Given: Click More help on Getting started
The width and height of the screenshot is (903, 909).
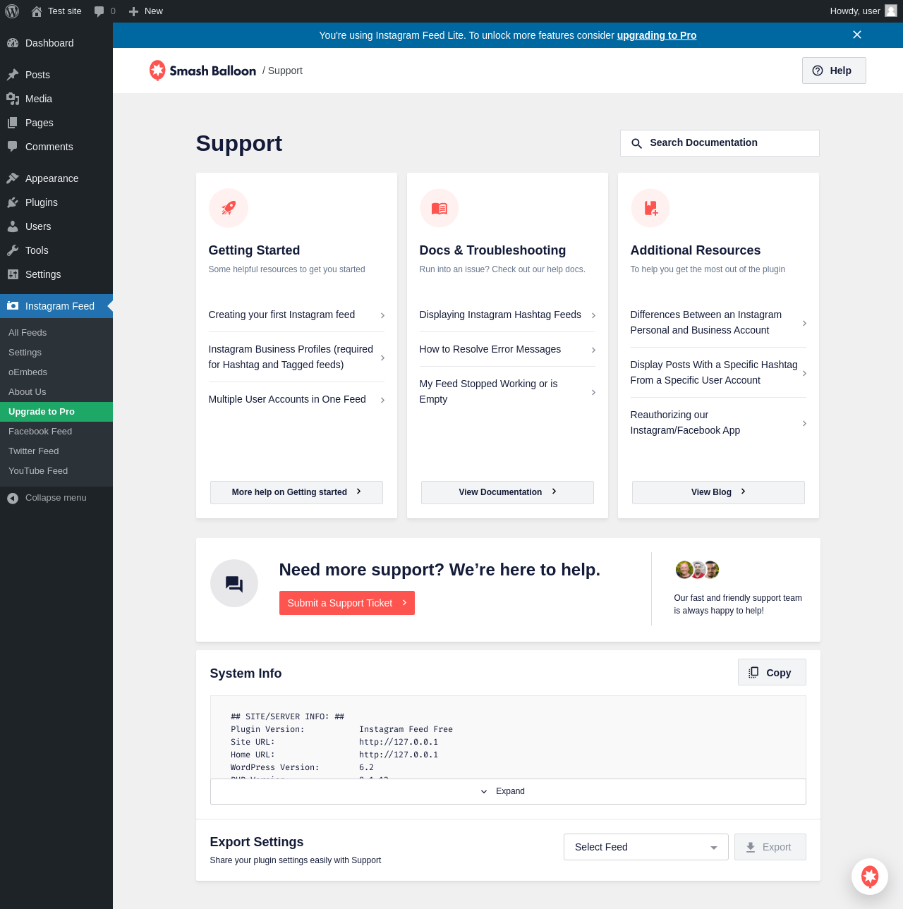Looking at the screenshot, I should (x=296, y=492).
